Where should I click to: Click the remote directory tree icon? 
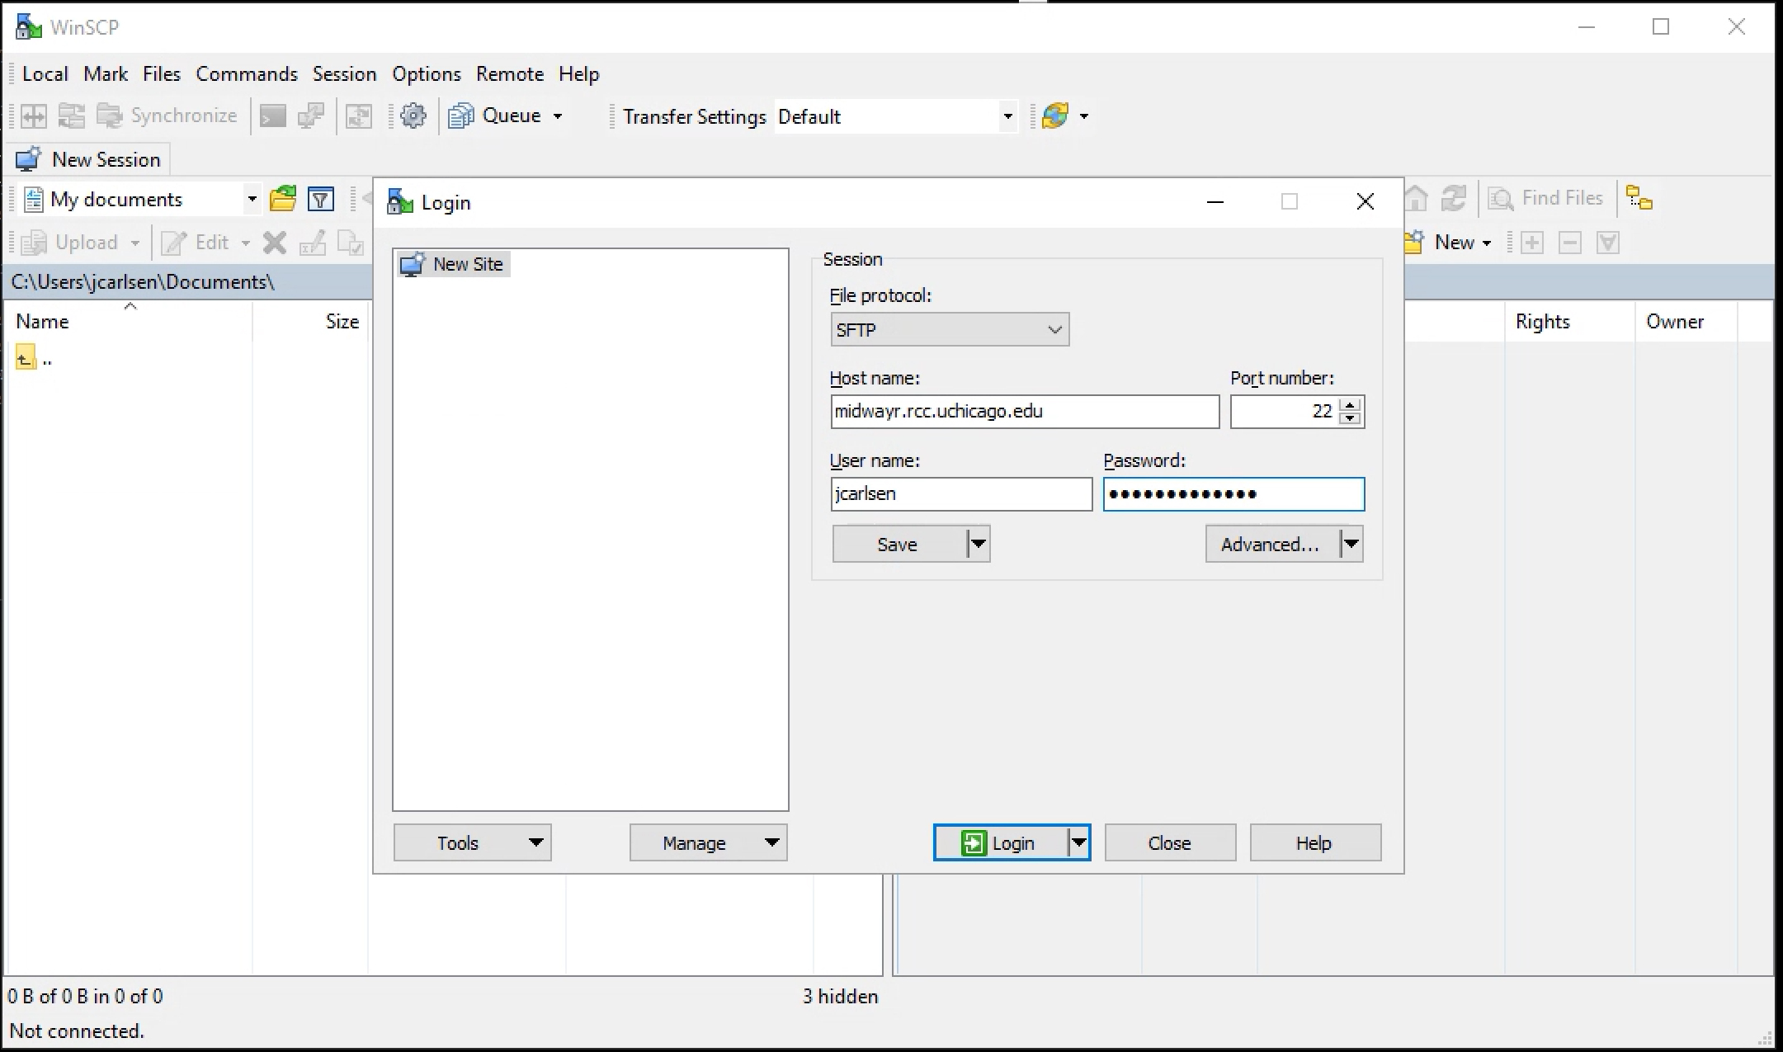tap(1639, 198)
